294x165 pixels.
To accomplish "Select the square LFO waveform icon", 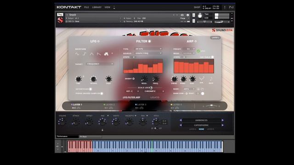I will pos(85,54).
